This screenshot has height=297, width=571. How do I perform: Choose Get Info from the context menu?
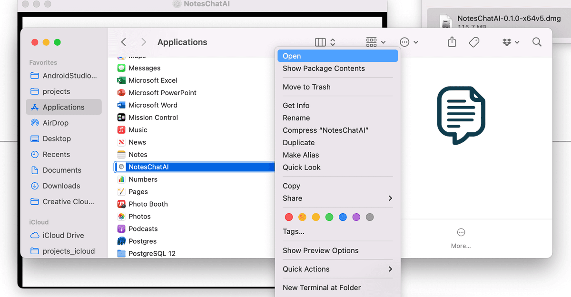coord(338,106)
